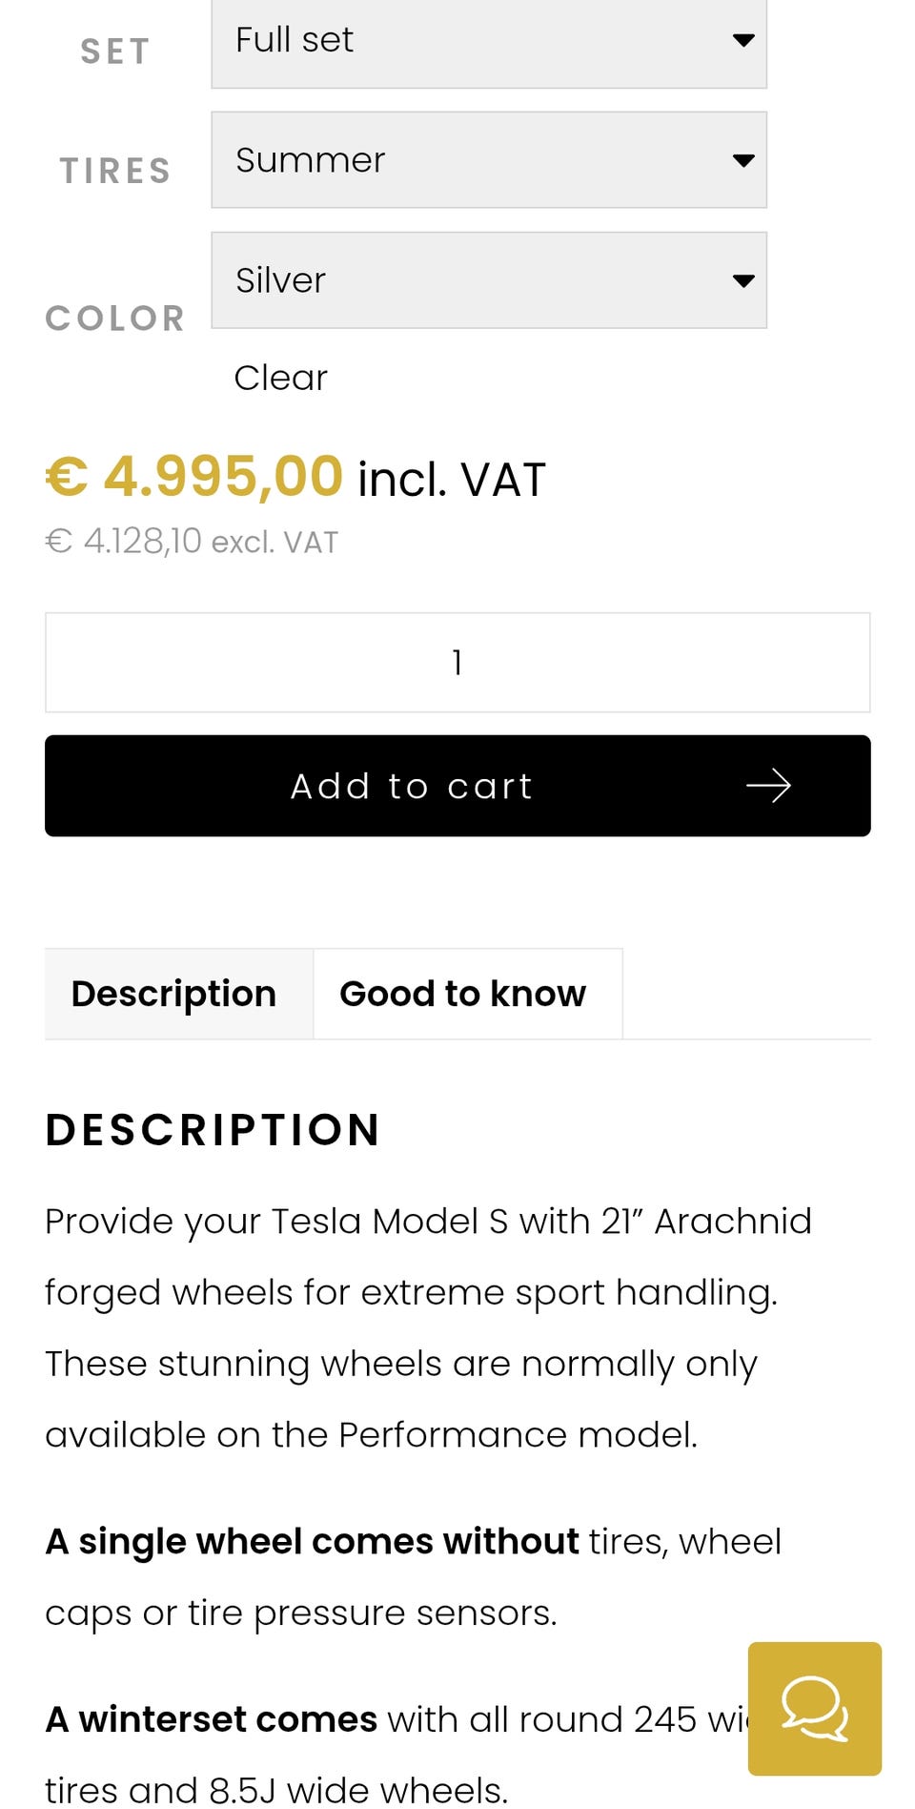Image resolution: width=915 pixels, height=1809 pixels.
Task: Click the € 4.128,10 excl. VAT price
Action: pos(192,542)
